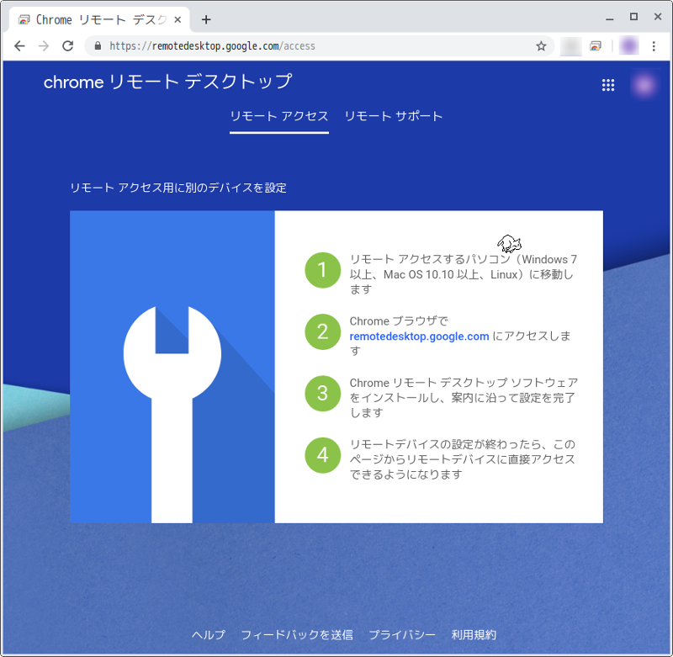Open the Chrome Remote Desktop extension icon

pyautogui.click(x=596, y=46)
